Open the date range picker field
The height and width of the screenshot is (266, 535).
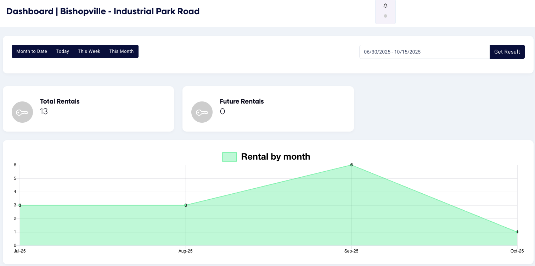pyautogui.click(x=424, y=52)
